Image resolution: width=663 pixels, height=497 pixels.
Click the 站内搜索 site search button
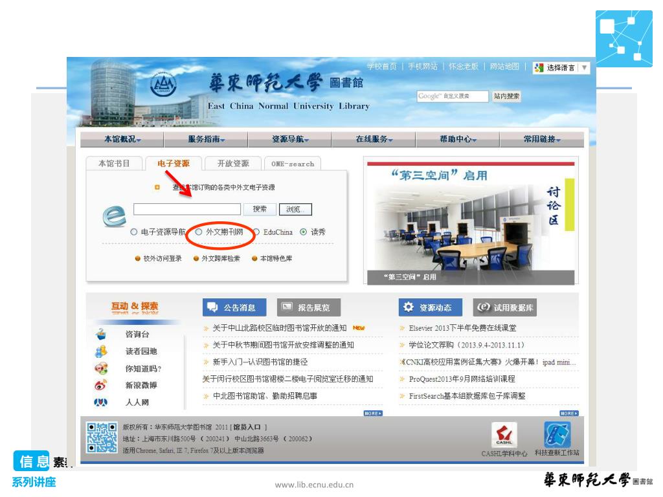pos(506,96)
